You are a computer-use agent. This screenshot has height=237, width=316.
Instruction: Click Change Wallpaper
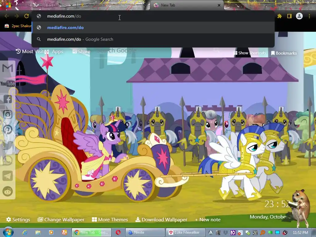click(61, 219)
